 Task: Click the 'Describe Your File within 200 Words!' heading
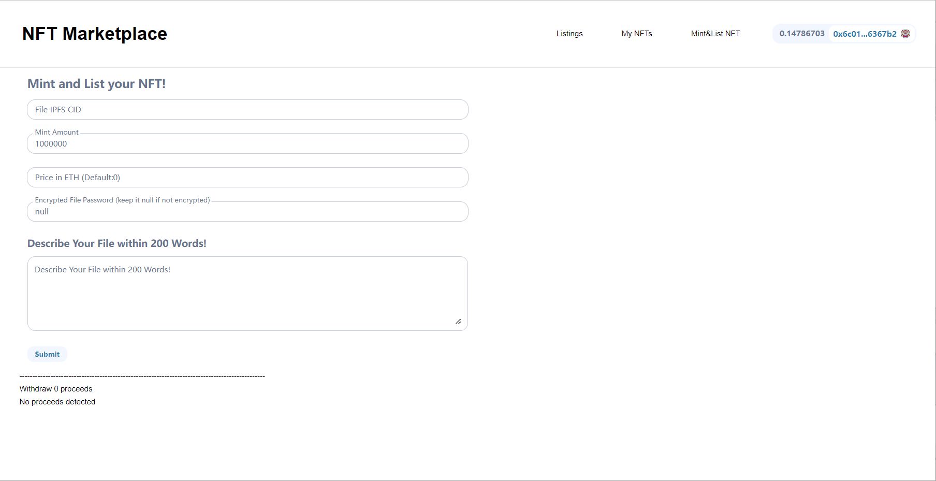pos(117,243)
